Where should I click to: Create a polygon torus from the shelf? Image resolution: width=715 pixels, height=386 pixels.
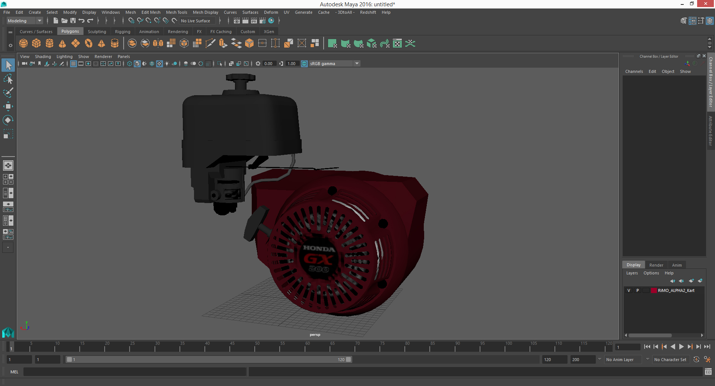[89, 44]
